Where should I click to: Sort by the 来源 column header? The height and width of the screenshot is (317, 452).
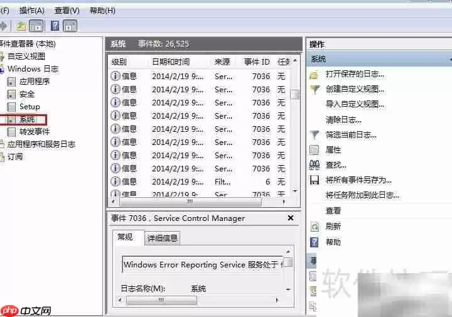click(x=222, y=62)
